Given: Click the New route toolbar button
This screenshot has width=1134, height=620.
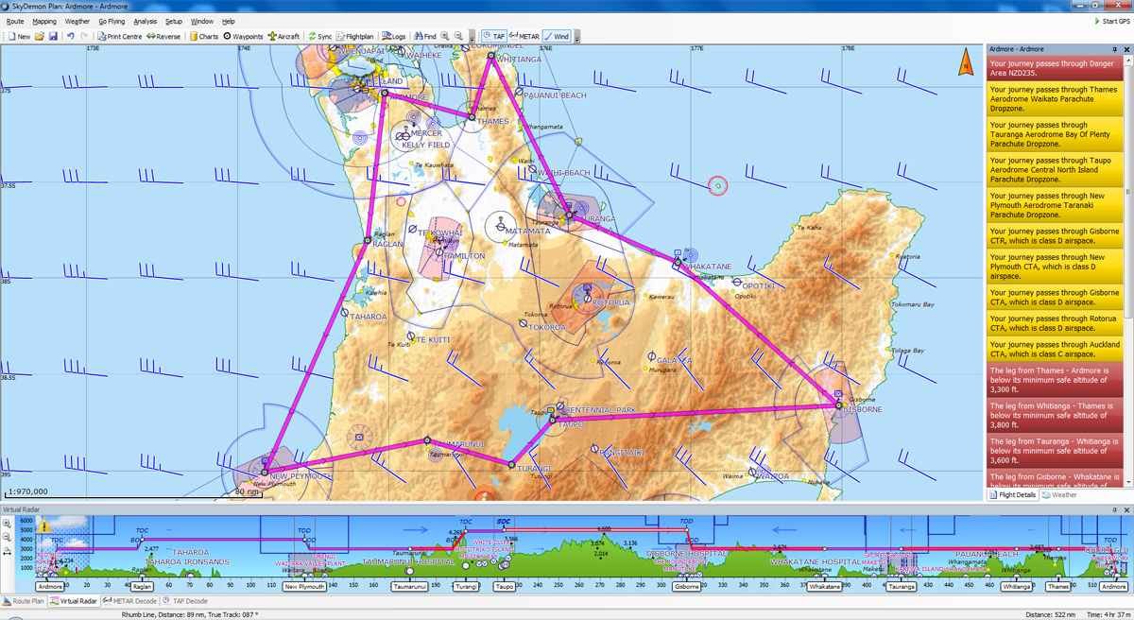Looking at the screenshot, I should [x=19, y=36].
